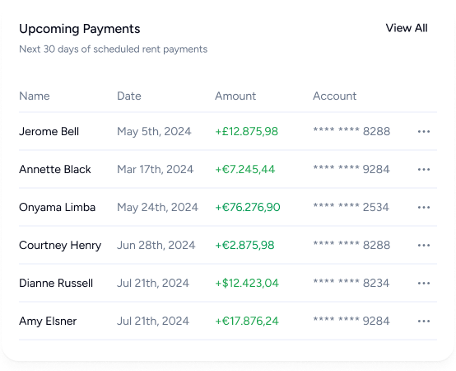This screenshot has width=456, height=371.
Task: Select account ending 2534
Action: 351,207
